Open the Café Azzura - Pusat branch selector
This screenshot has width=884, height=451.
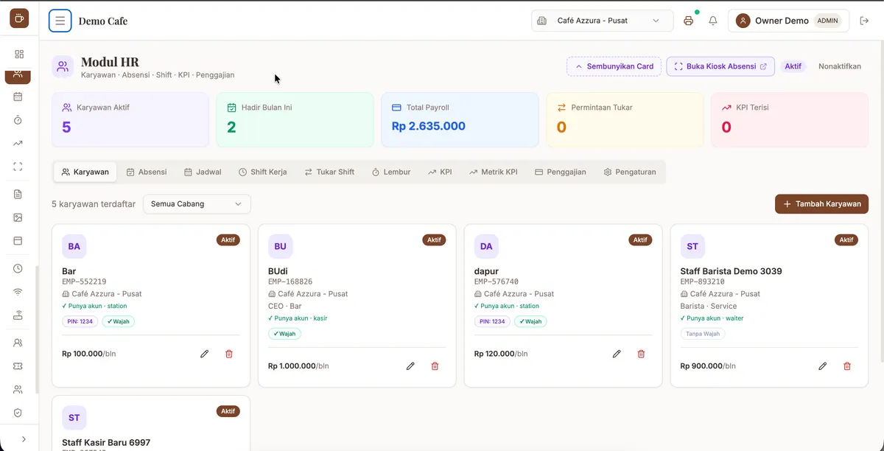(x=603, y=21)
